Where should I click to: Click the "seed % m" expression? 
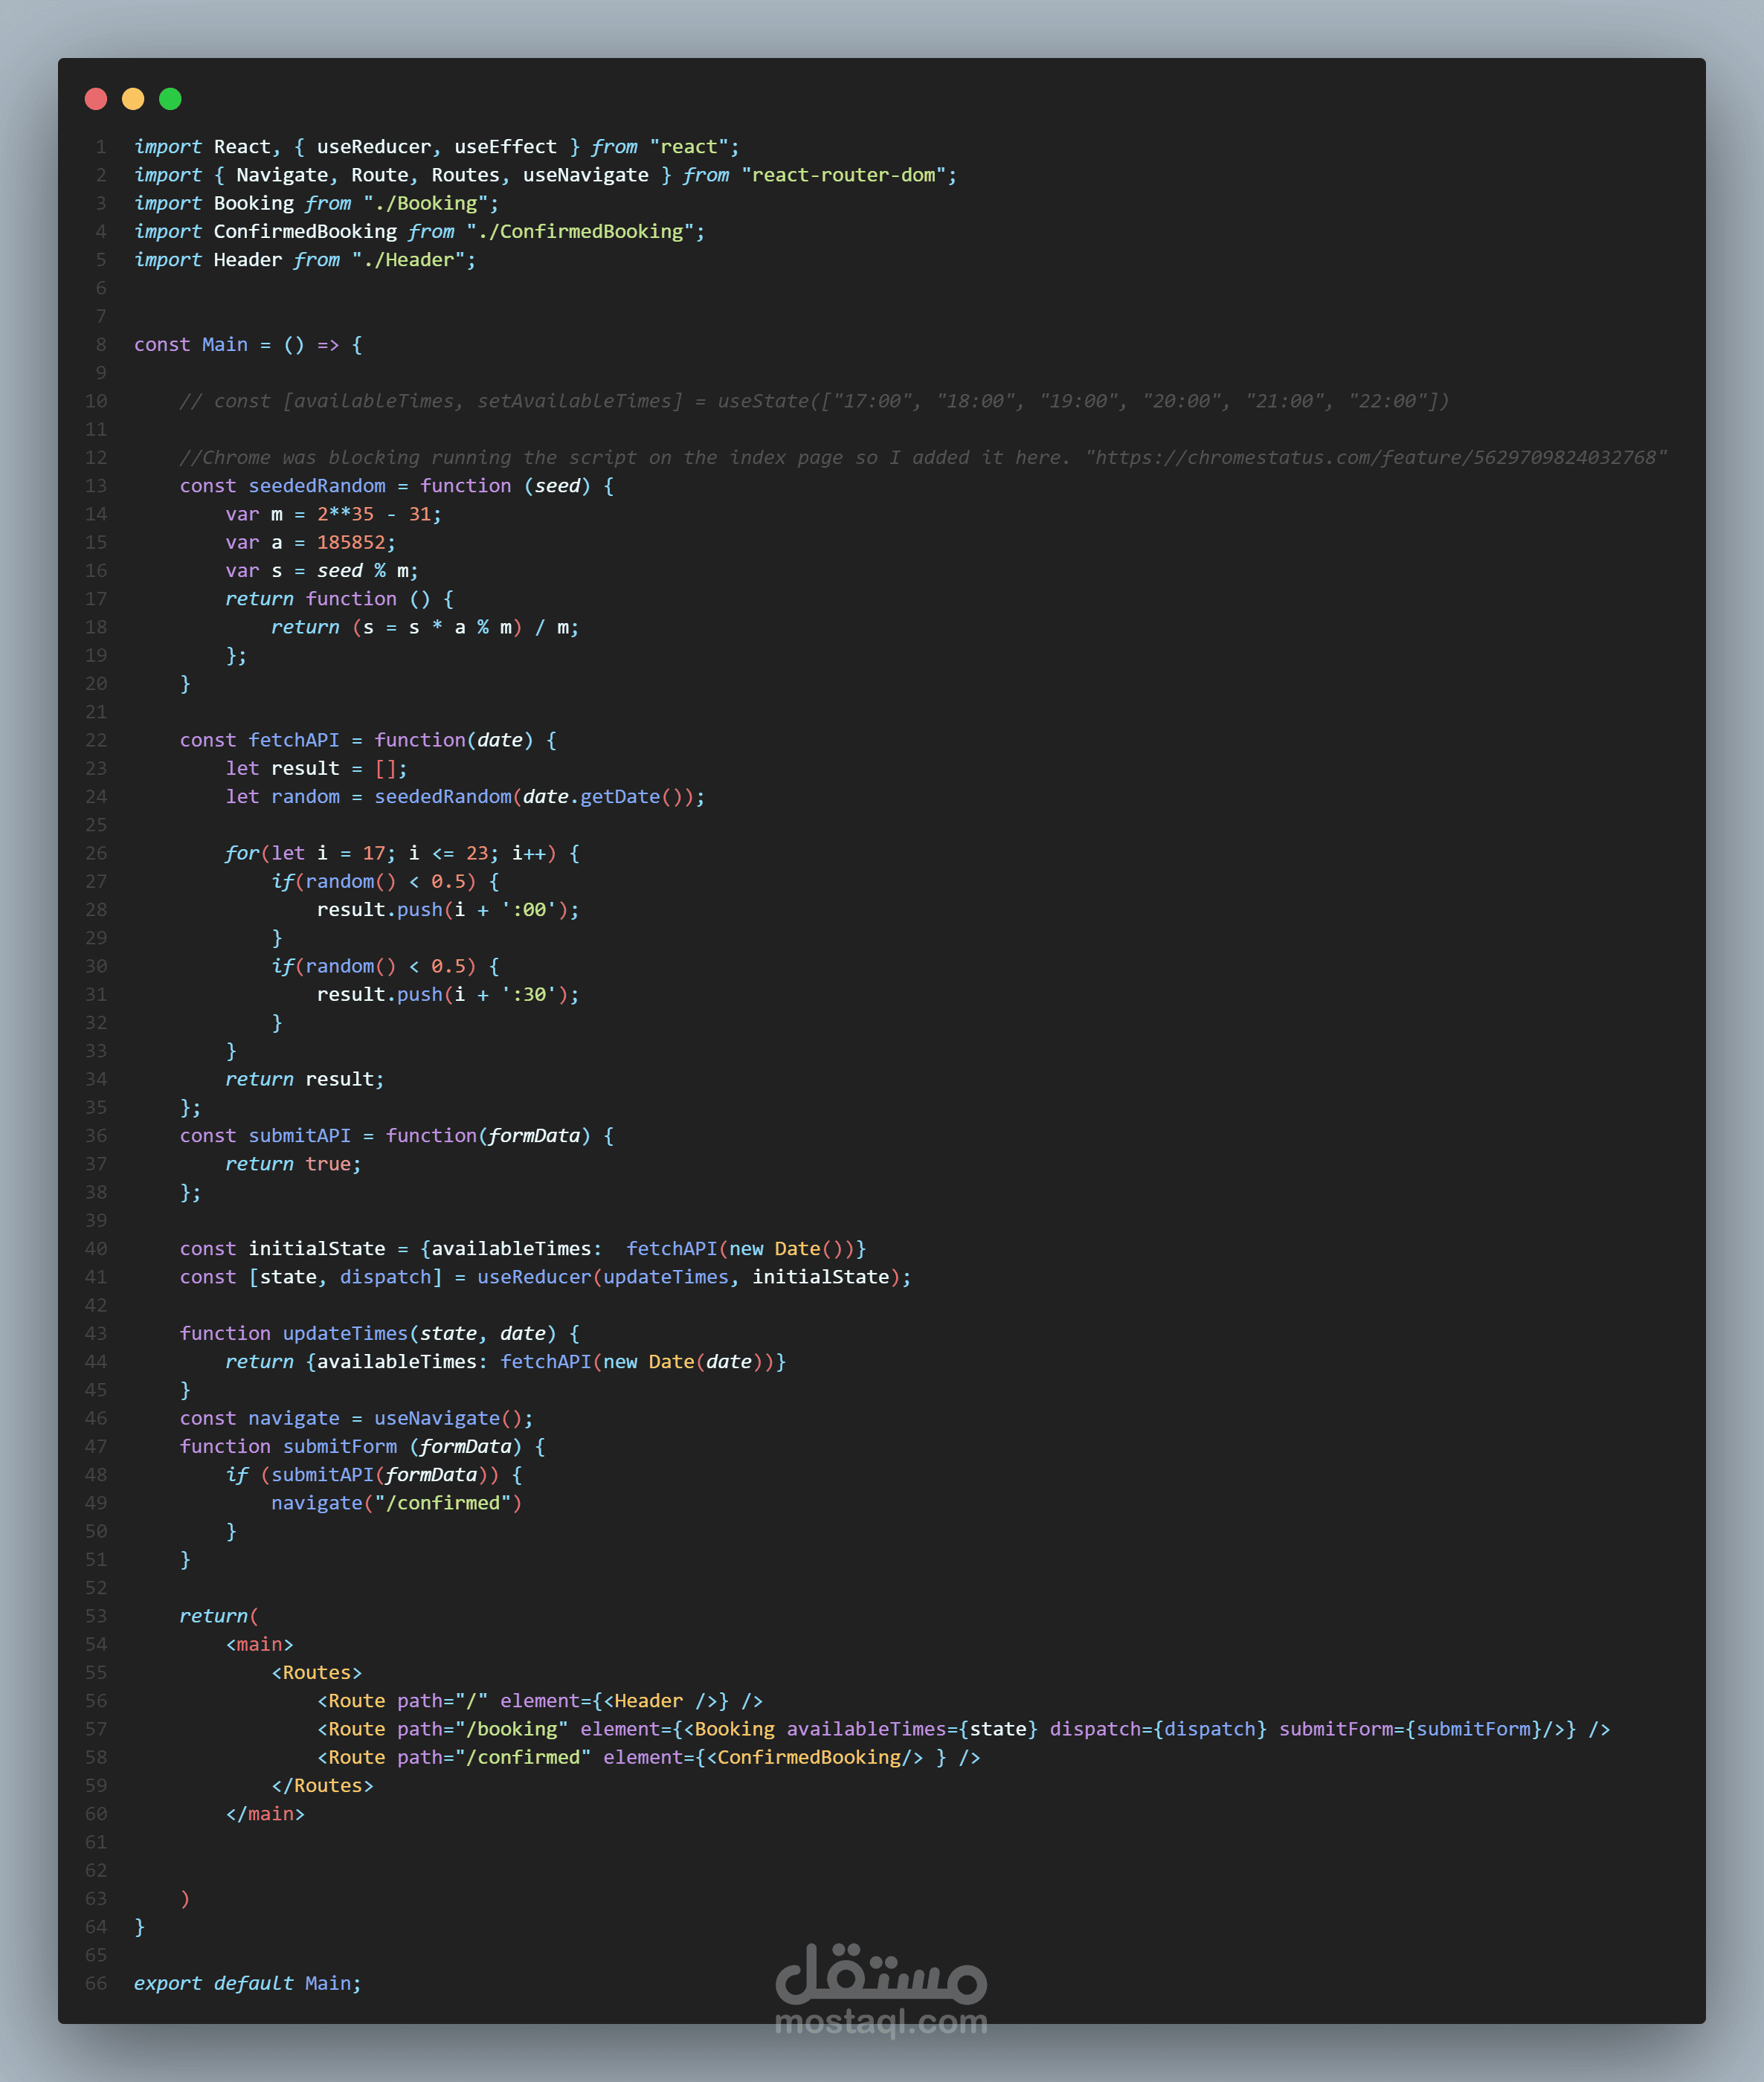(363, 570)
